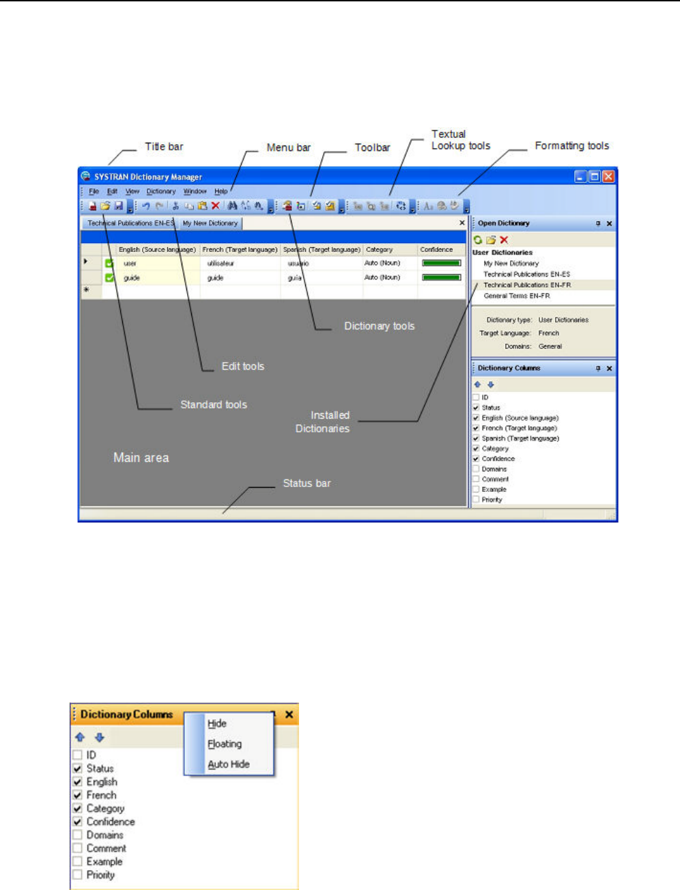Click the green refresh icon in Open Dictionary panel
The width and height of the screenshot is (680, 890).
(x=478, y=240)
